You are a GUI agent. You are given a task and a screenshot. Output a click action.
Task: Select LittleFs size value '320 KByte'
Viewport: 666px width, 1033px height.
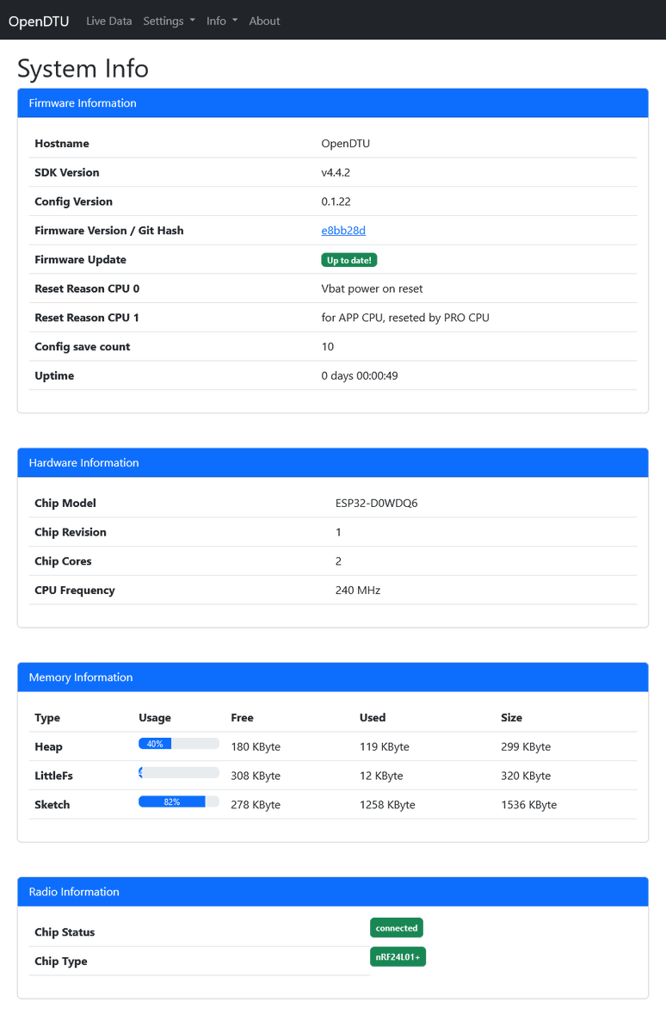coord(526,776)
